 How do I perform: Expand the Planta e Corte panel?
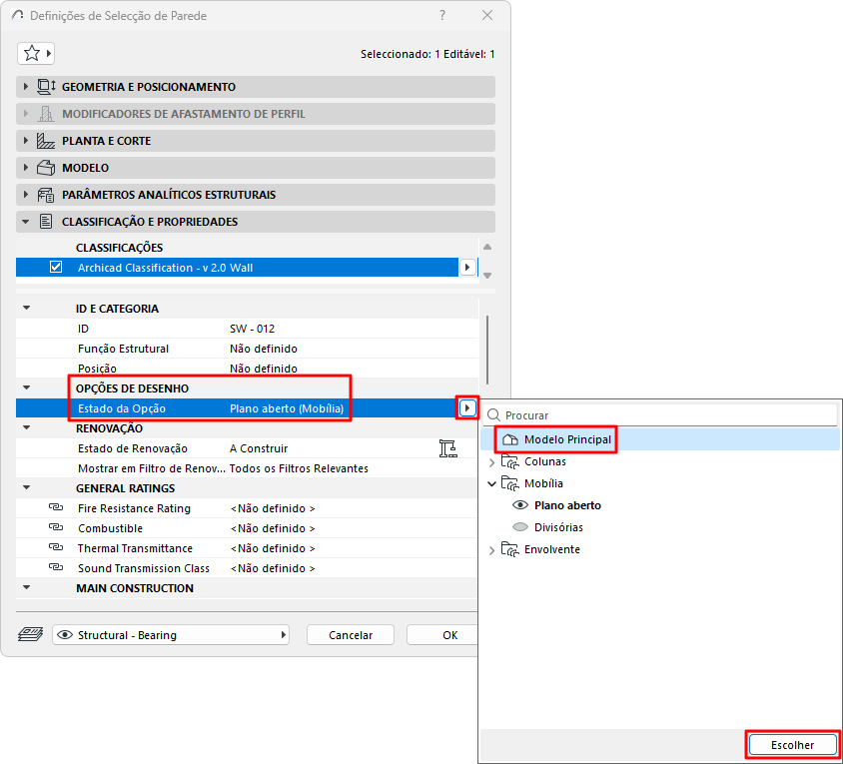[x=25, y=141]
